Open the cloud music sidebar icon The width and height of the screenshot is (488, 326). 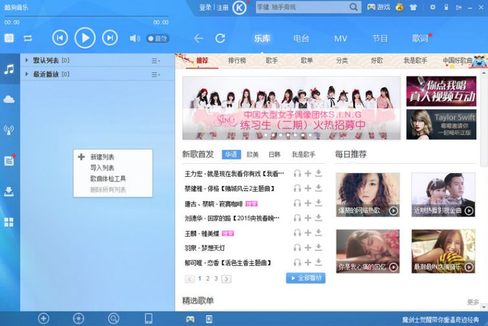point(9,99)
